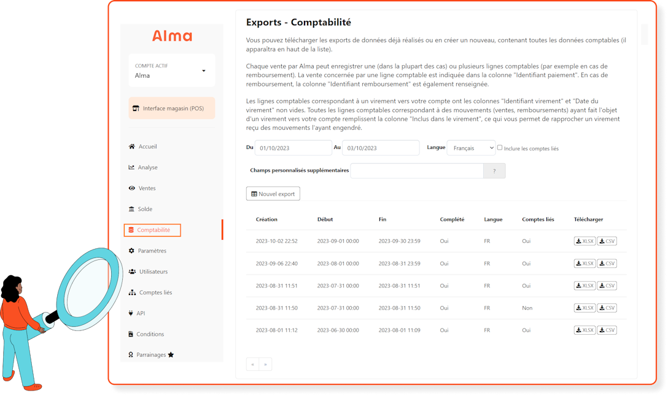Click the API plug icon
Viewport: 668px width, 396px height.
pos(131,313)
